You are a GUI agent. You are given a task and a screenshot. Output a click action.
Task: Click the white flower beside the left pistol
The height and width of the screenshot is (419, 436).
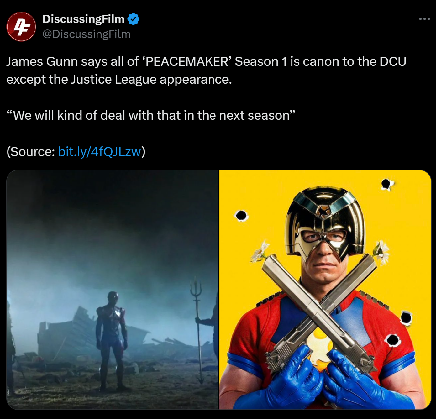260,251
